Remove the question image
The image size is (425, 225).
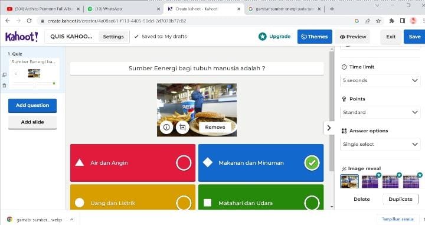coord(215,127)
